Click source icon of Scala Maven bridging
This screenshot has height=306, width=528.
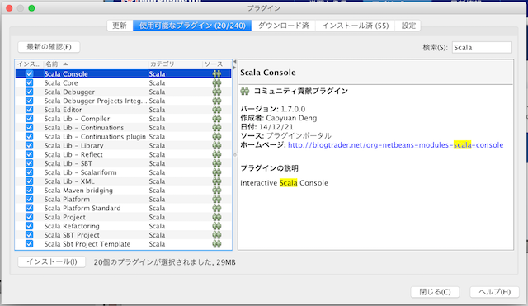point(217,191)
